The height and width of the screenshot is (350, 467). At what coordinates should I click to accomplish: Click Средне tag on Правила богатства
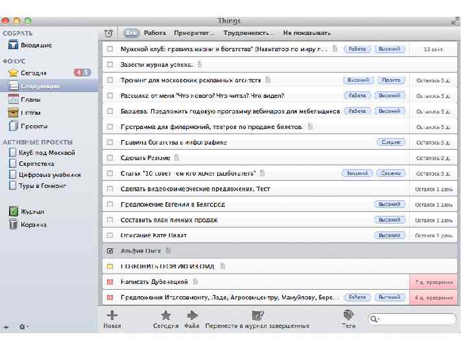[x=391, y=142]
